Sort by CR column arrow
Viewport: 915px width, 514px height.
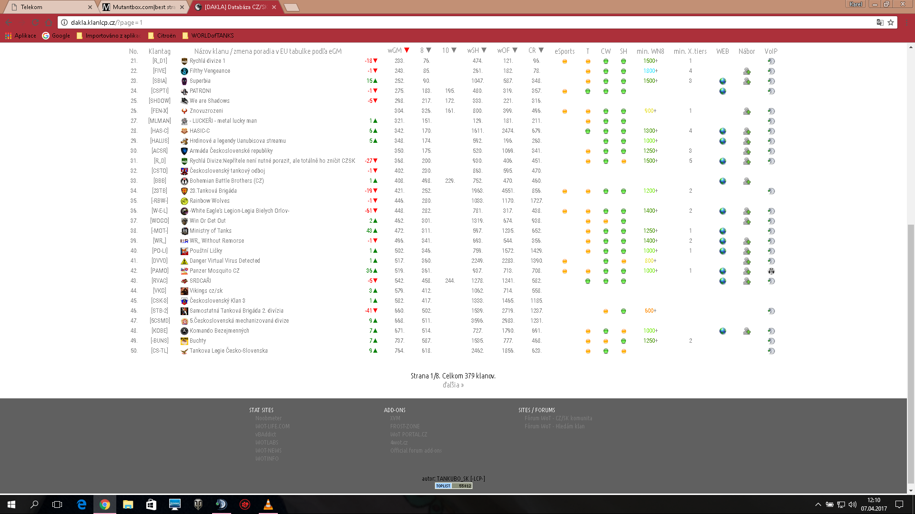541,50
